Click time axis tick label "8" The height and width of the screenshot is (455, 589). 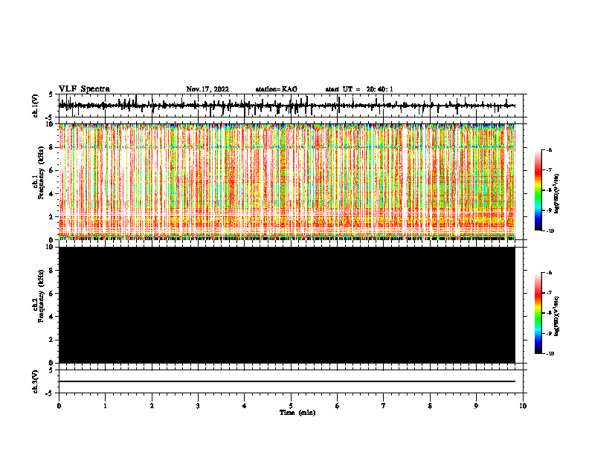[430, 406]
